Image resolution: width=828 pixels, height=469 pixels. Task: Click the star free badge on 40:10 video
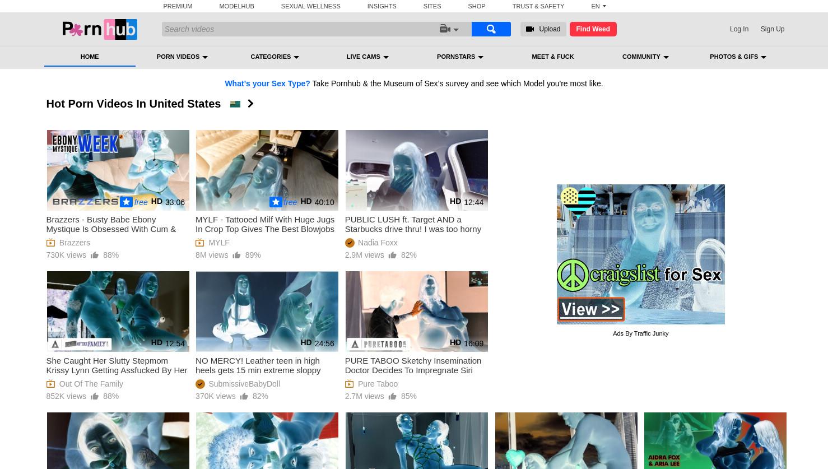(x=283, y=202)
